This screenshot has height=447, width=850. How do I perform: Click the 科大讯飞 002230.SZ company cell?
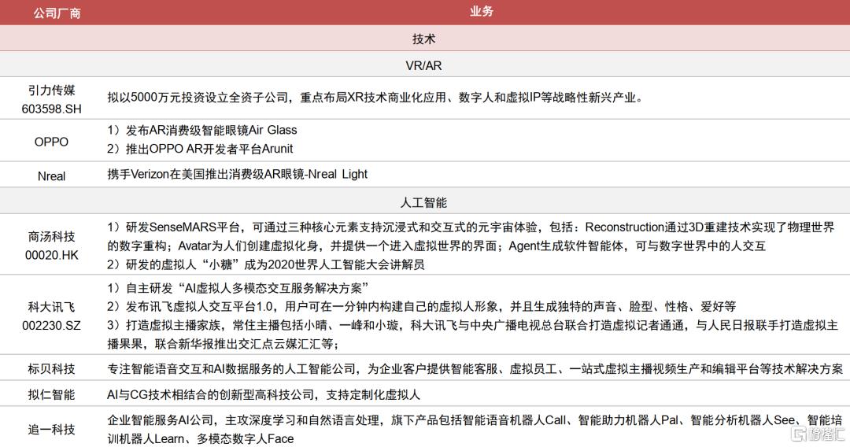(52, 315)
